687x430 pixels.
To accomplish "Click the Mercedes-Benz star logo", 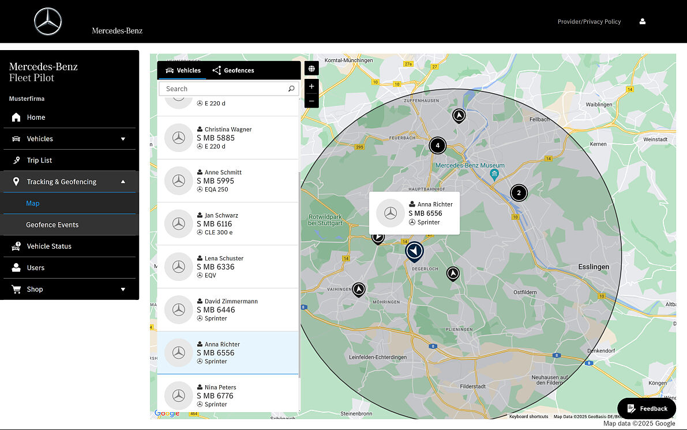I will [48, 22].
